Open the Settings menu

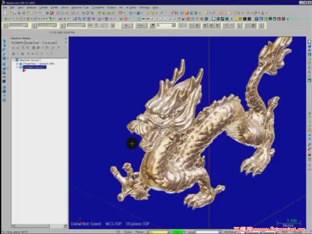tap(144, 8)
